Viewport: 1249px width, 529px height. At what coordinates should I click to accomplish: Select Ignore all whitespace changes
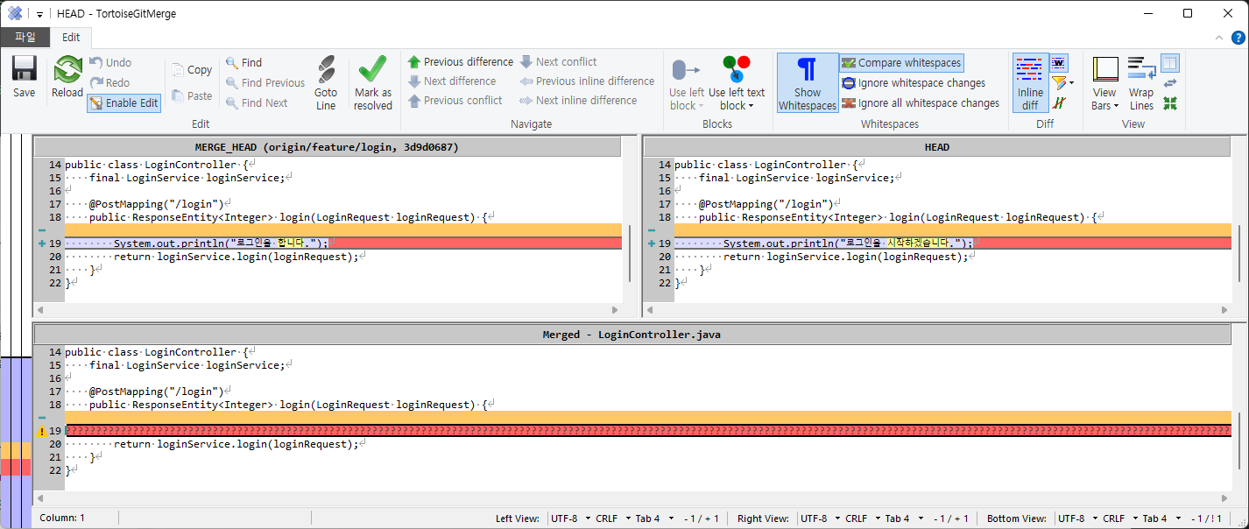pos(921,103)
